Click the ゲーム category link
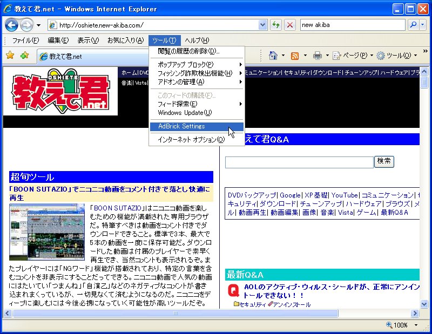Viewport: 432px width, 334px height. (367, 213)
